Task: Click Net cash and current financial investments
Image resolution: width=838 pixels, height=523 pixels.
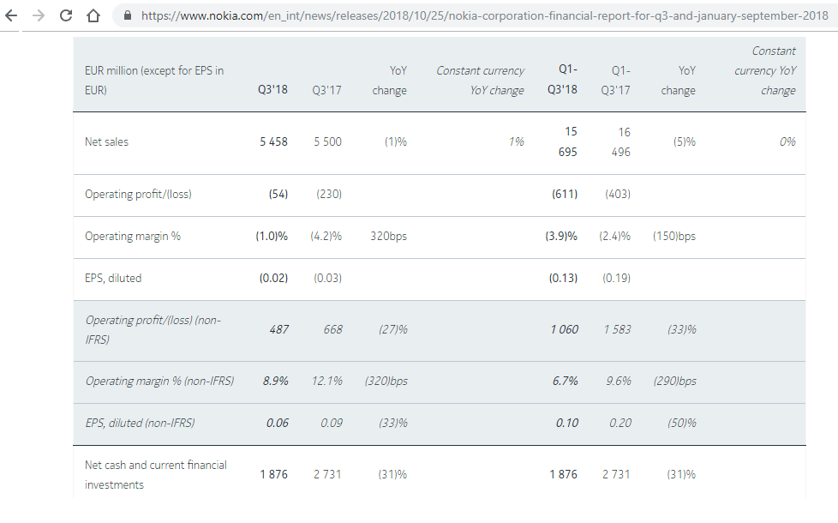Action: pos(156,475)
